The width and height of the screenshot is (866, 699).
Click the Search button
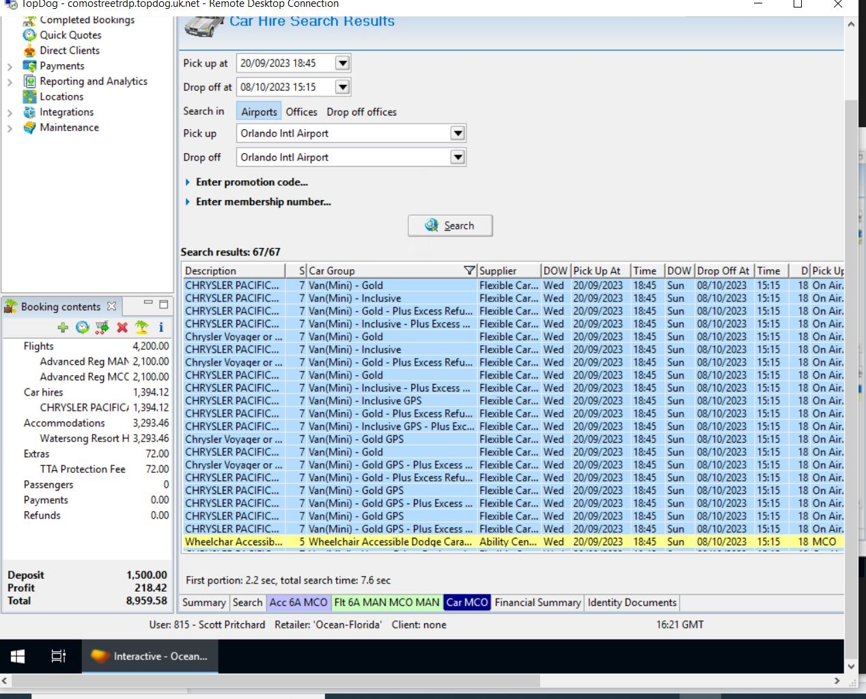point(450,225)
